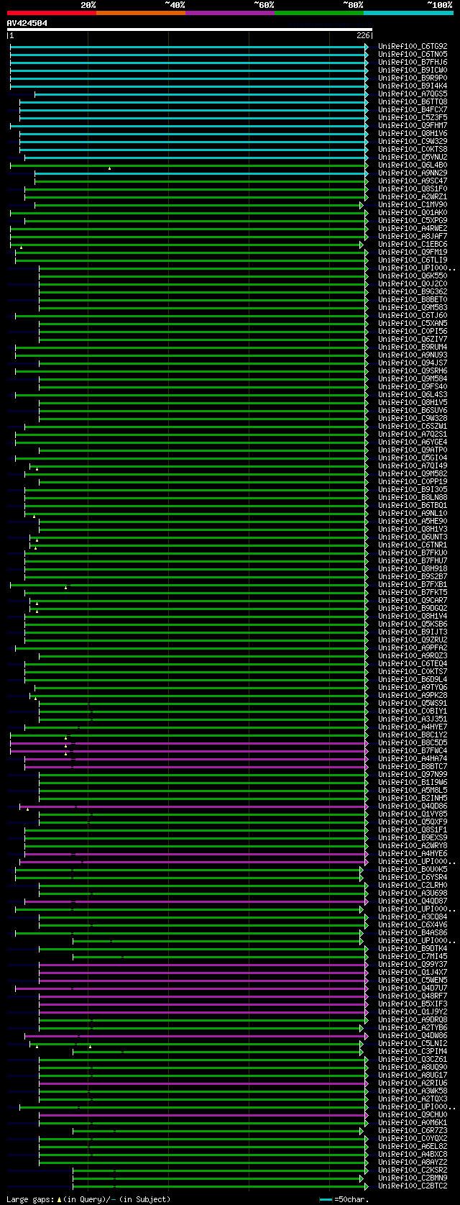Select the UniRef100_B6SUV6 label

point(413,411)
